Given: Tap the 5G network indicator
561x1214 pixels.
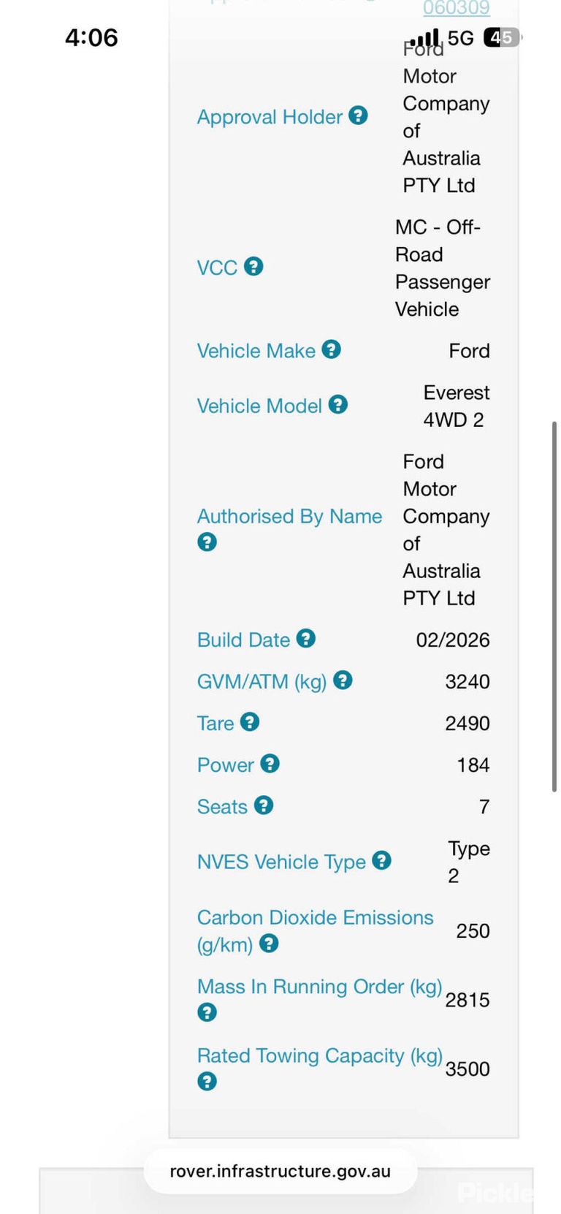Looking at the screenshot, I should coord(461,37).
